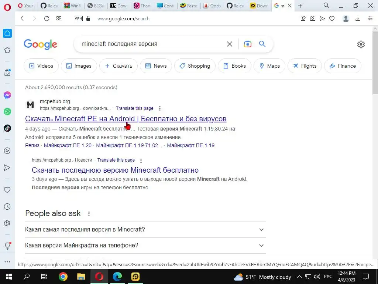Open the edit/pinboard icon in address bar
The width and height of the screenshot is (378, 284).
[x=303, y=18]
